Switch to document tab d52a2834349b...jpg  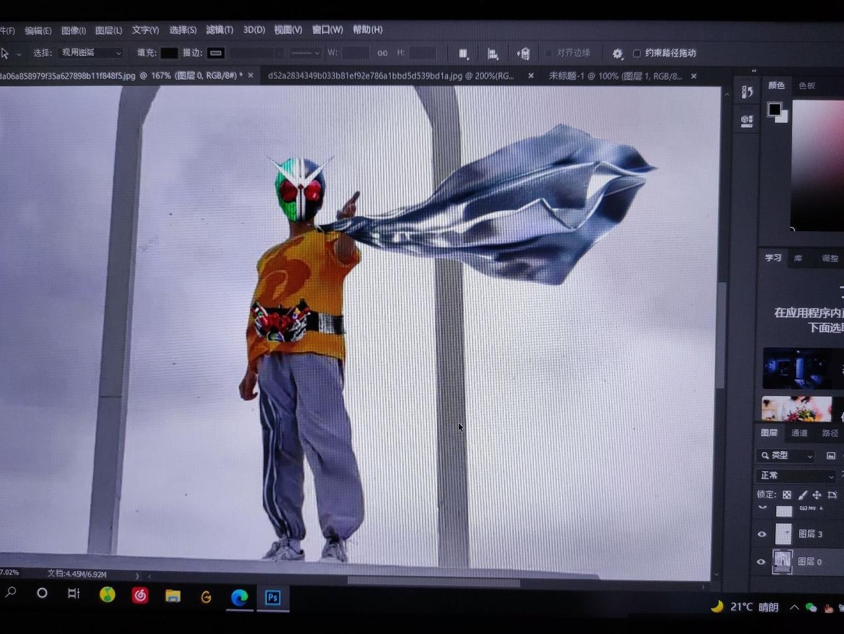coord(391,76)
